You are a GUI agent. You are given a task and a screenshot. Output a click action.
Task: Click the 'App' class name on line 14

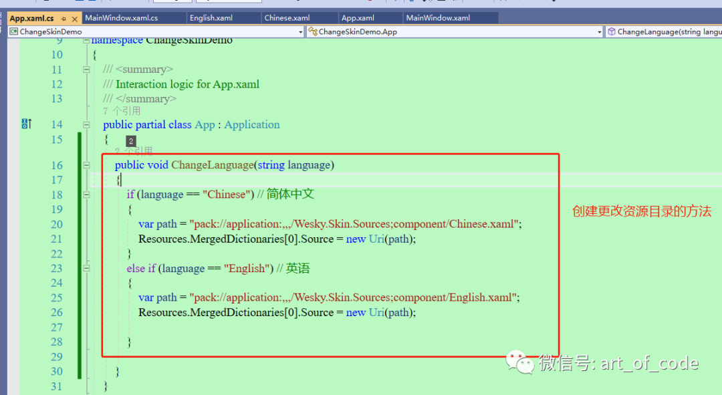pos(205,125)
